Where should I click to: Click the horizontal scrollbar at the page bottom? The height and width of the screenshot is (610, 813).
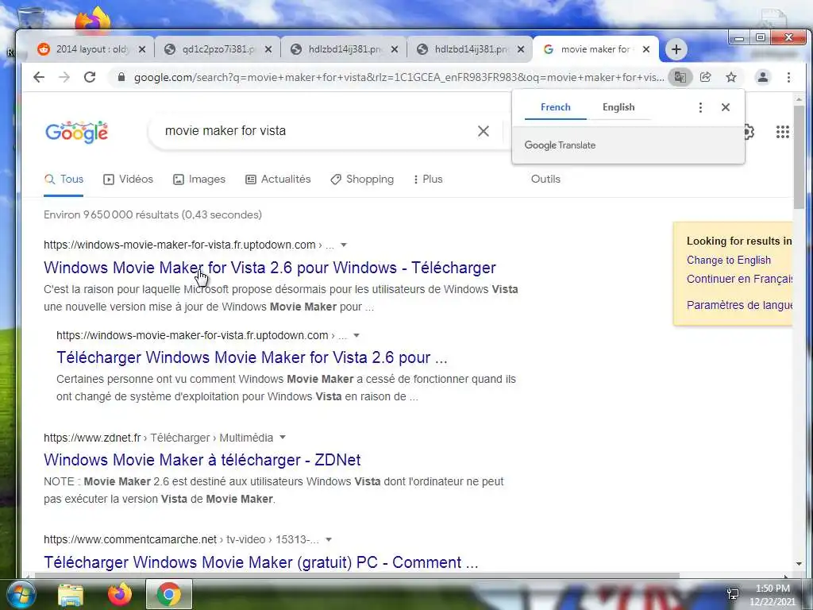pyautogui.click(x=357, y=575)
